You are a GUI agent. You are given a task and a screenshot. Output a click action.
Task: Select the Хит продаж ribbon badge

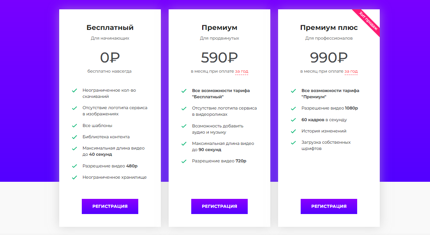(x=367, y=21)
